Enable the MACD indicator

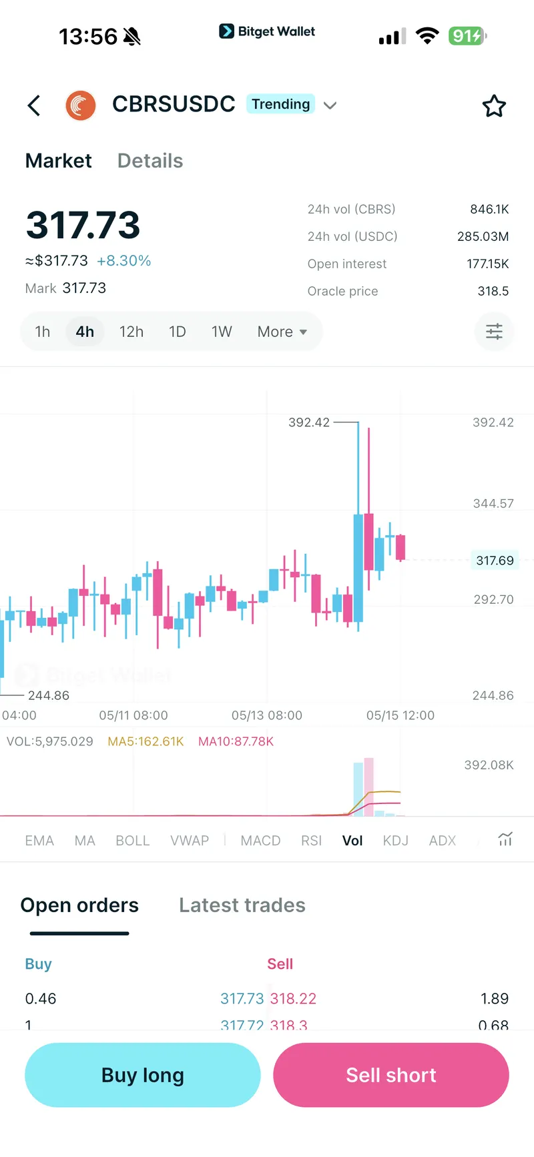[x=260, y=841]
